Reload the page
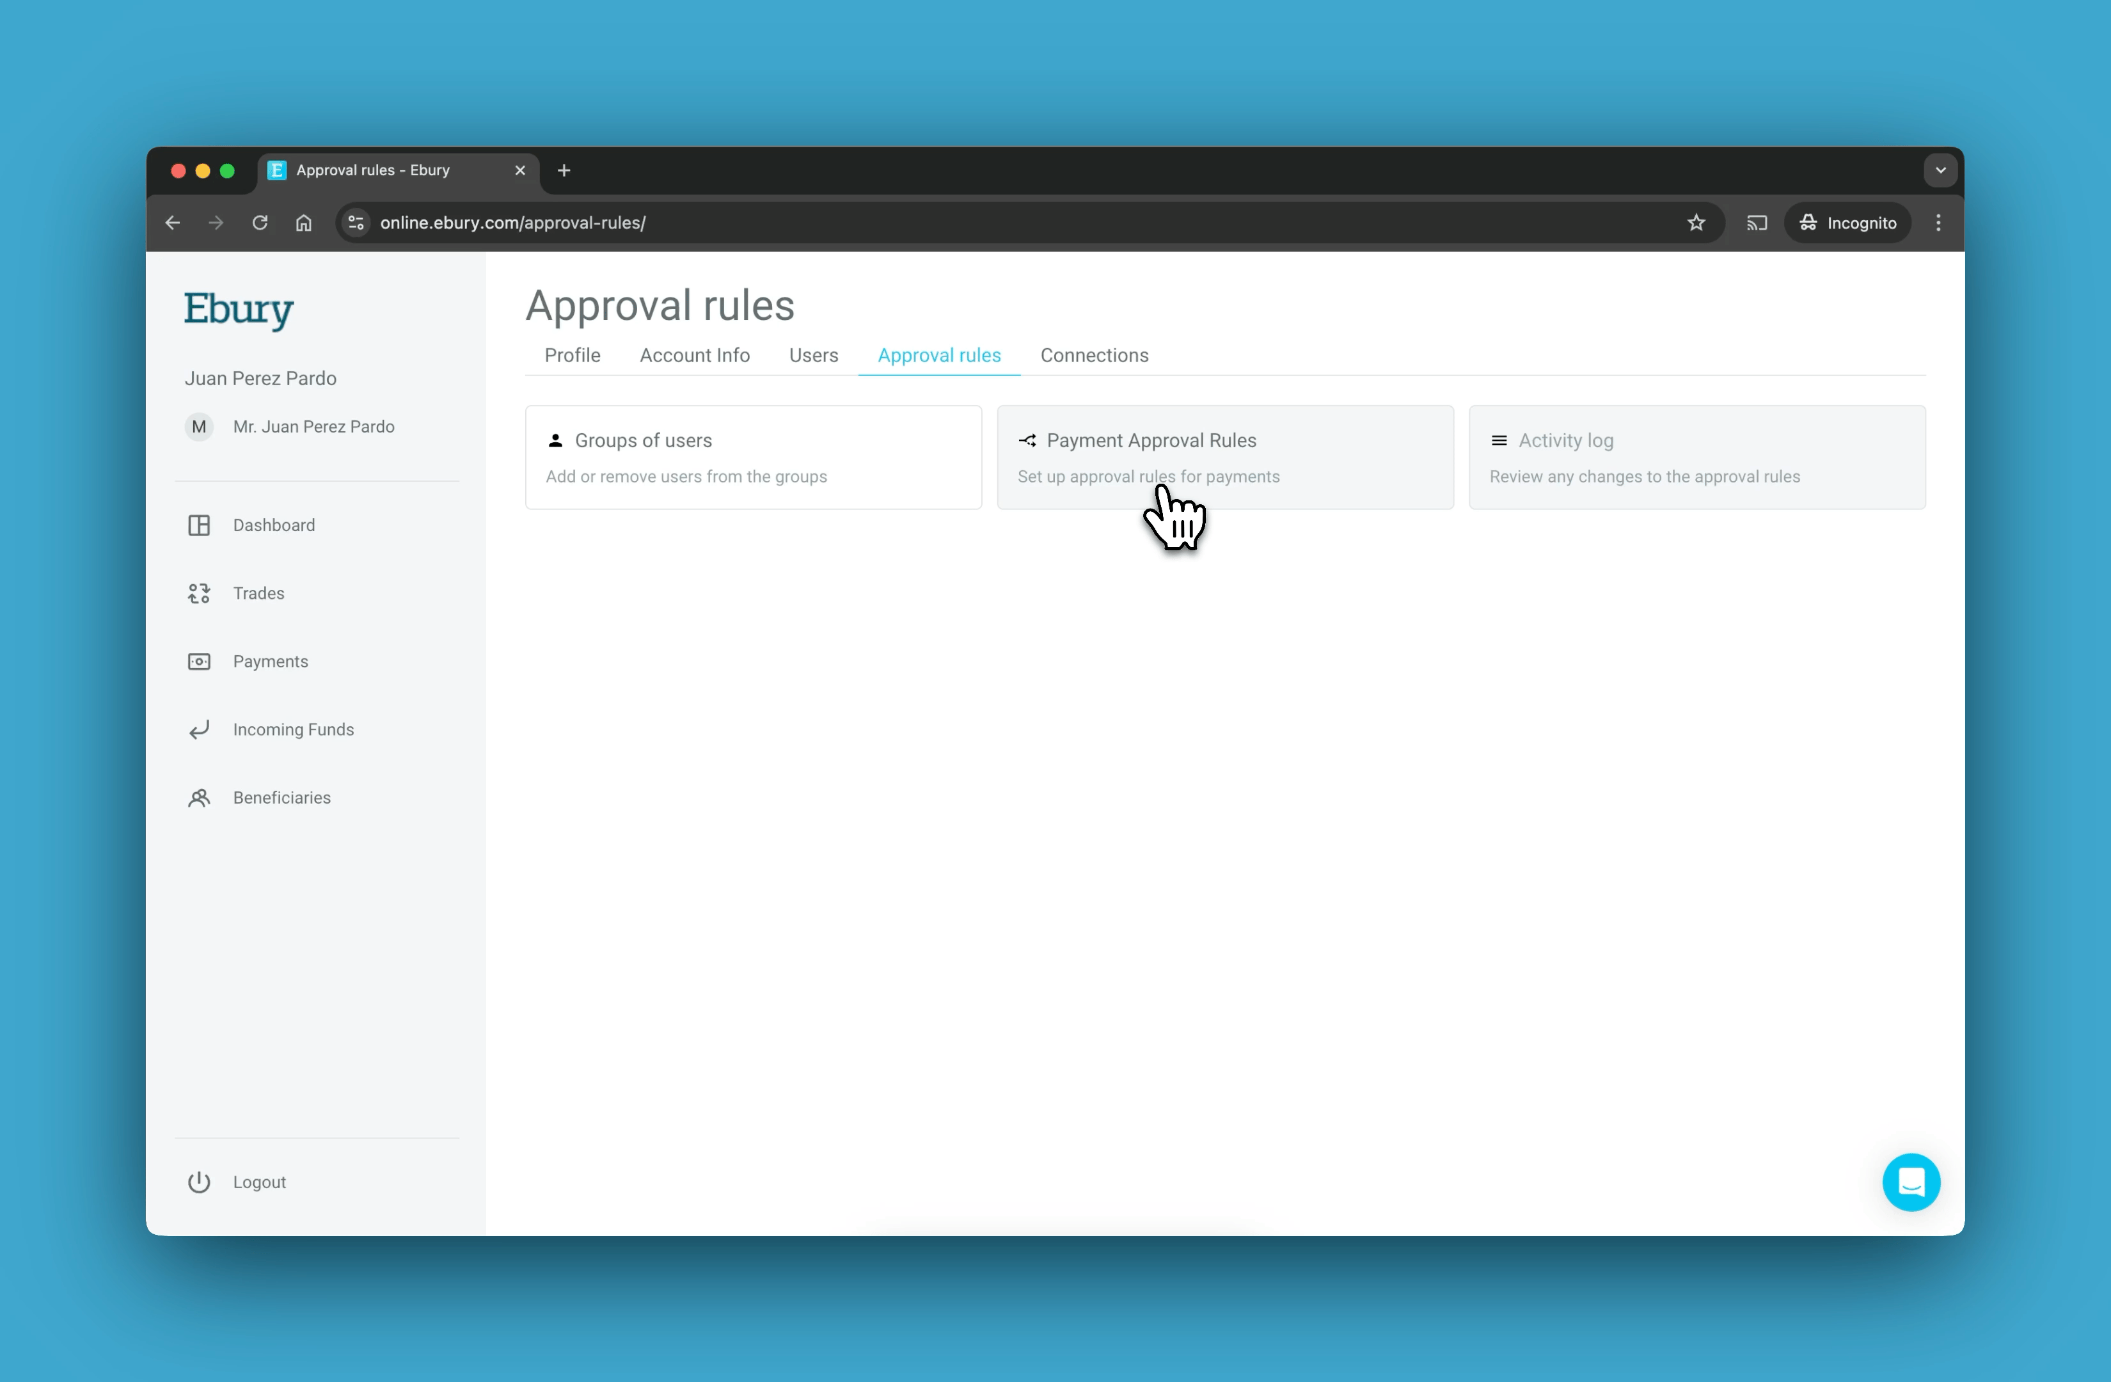Viewport: 2111px width, 1382px height. [x=260, y=223]
